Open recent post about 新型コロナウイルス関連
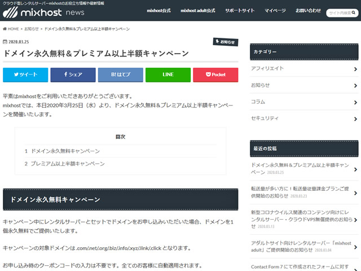The height and width of the screenshot is (271, 361). [302, 220]
